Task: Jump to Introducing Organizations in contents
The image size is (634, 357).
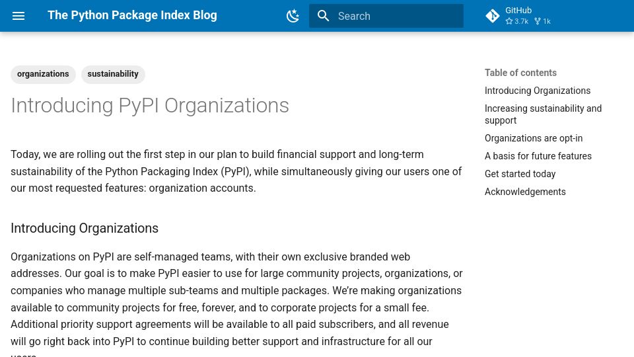Action: 538,91
